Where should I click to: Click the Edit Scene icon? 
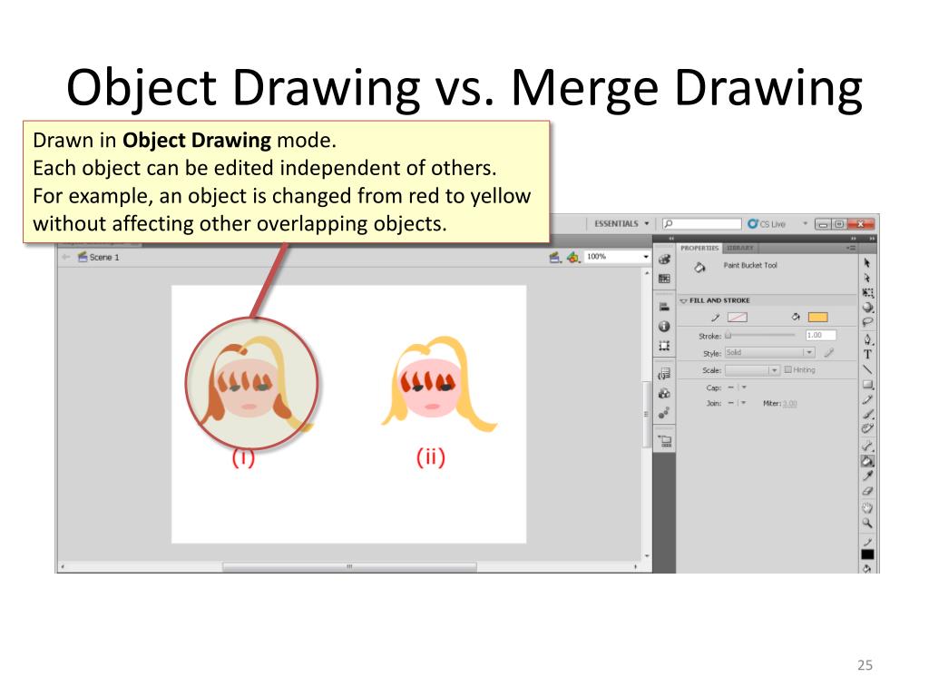coord(555,257)
